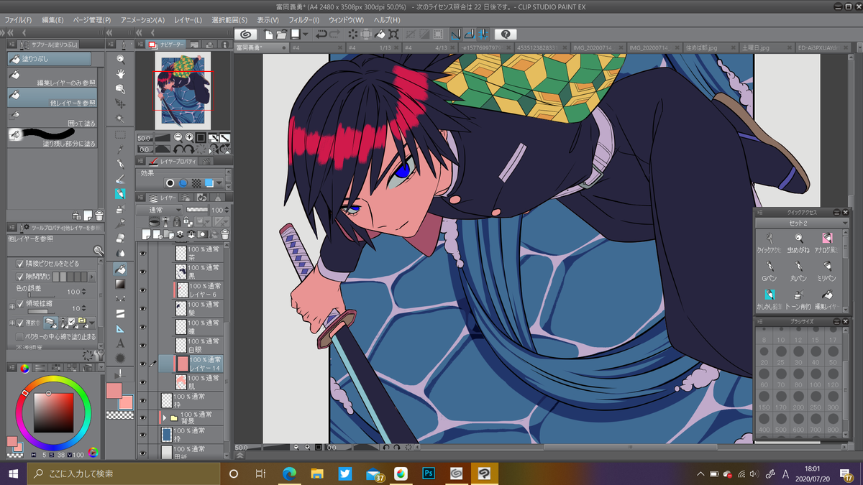
Task: Hide the 黒 layer
Action: pos(142,272)
